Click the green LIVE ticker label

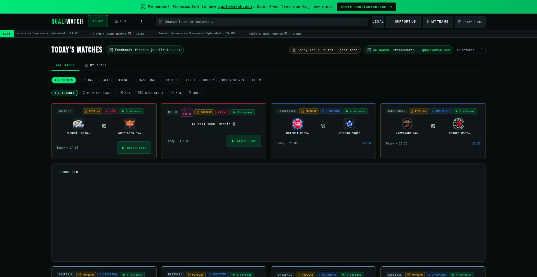click(7, 34)
